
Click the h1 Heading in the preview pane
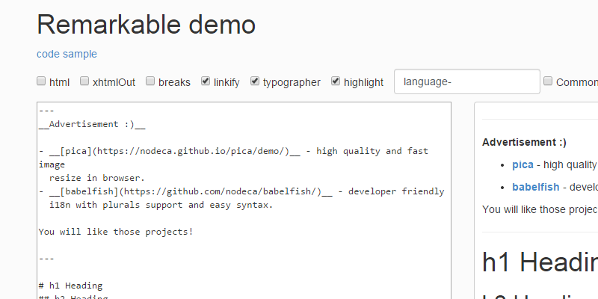tap(540, 262)
